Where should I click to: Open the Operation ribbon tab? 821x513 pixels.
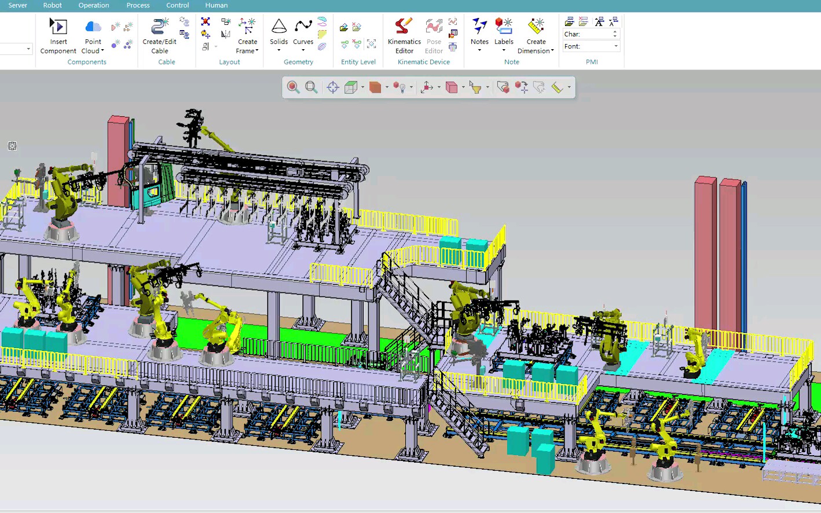[94, 5]
